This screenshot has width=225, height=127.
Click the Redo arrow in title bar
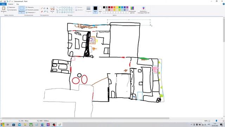(10, 1)
